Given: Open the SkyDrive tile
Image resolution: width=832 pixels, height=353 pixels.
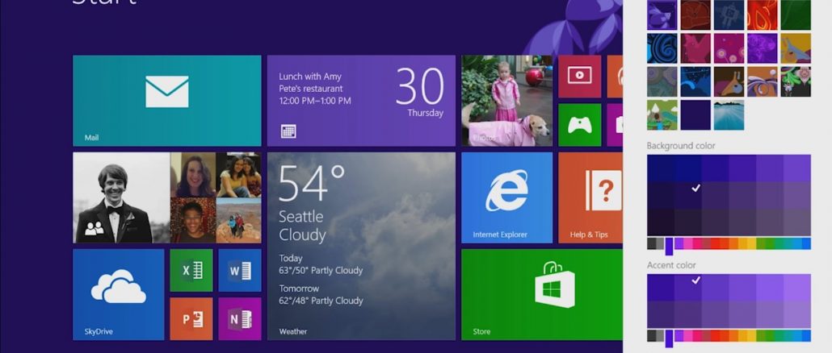Looking at the screenshot, I should [118, 294].
